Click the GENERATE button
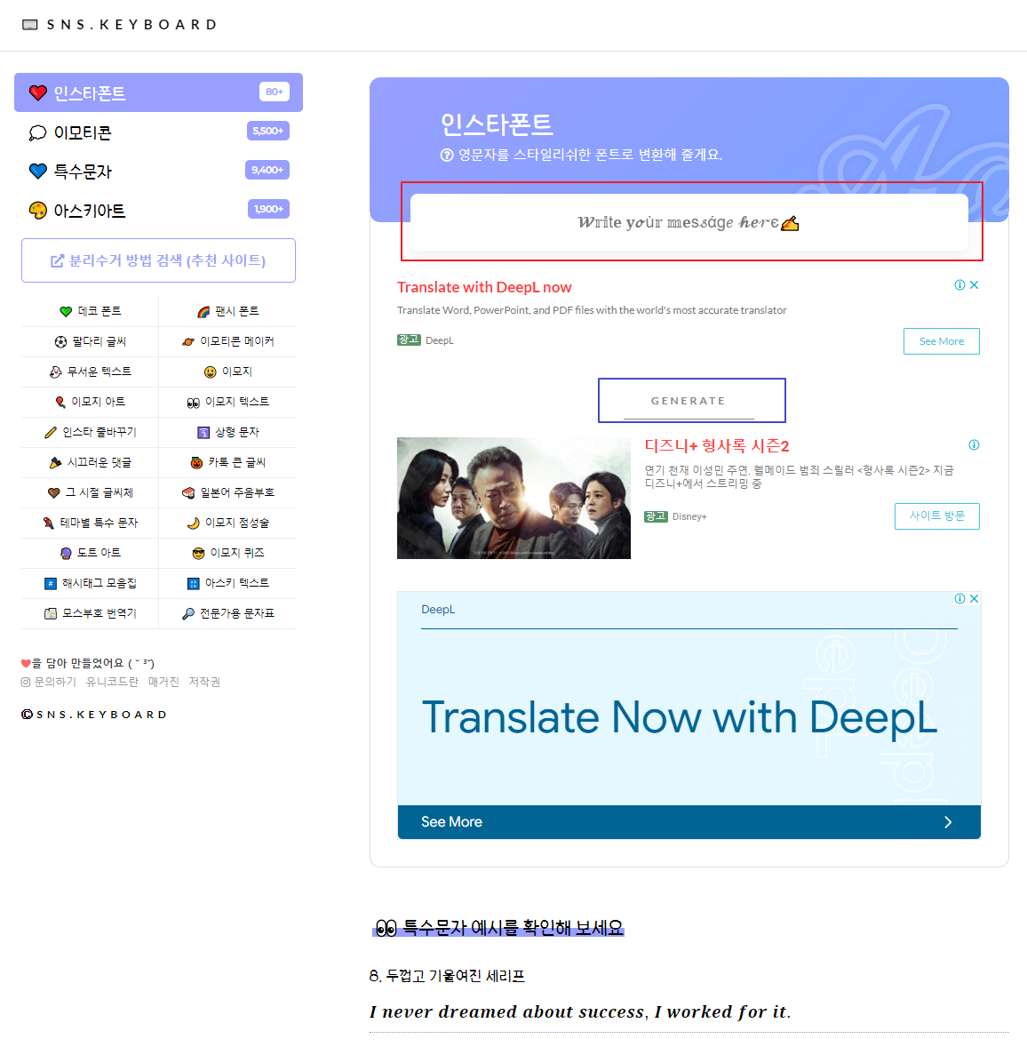The image size is (1027, 1047). (x=691, y=400)
